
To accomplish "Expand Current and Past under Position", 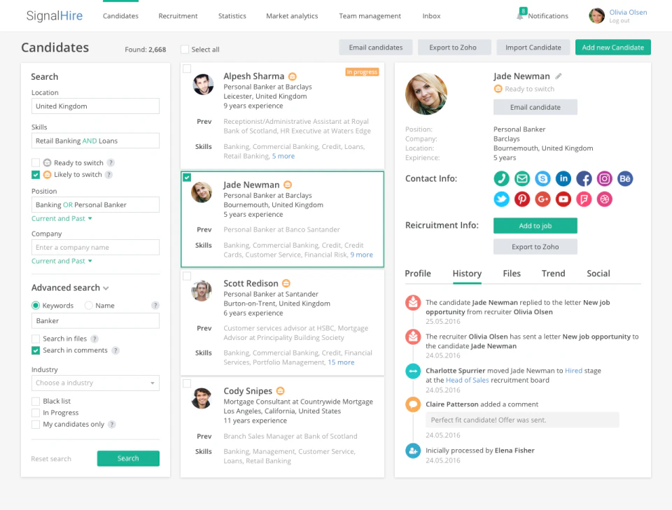I will 62,218.
